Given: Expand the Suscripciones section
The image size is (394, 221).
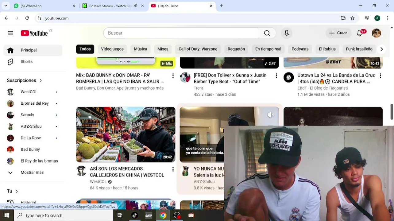Looking at the screenshot, I should pyautogui.click(x=25, y=80).
